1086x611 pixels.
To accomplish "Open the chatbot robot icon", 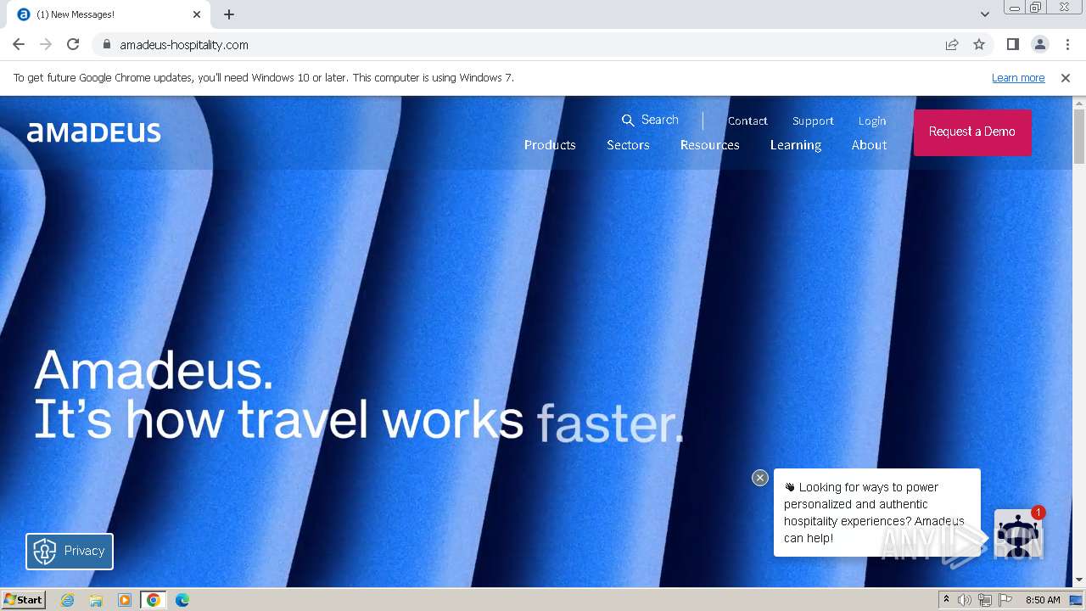I will click(1016, 533).
